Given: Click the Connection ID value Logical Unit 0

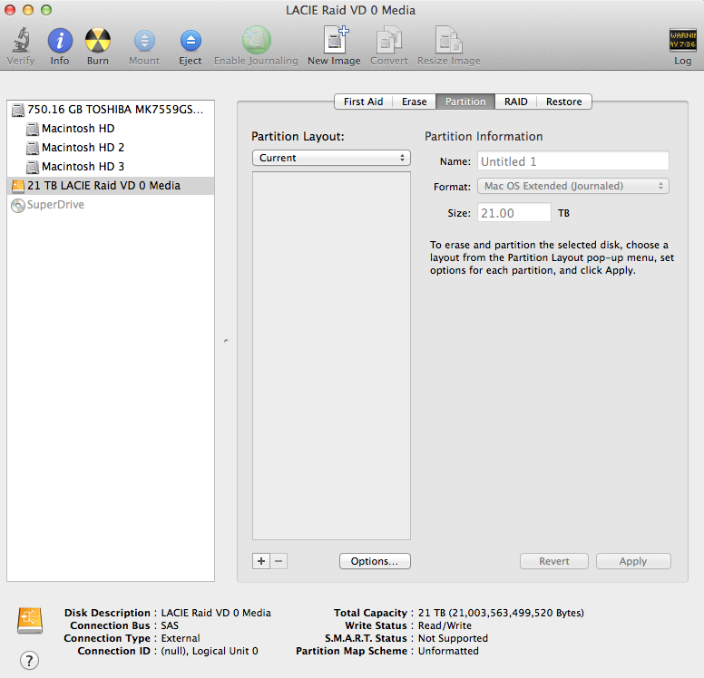Looking at the screenshot, I should 210,651.
